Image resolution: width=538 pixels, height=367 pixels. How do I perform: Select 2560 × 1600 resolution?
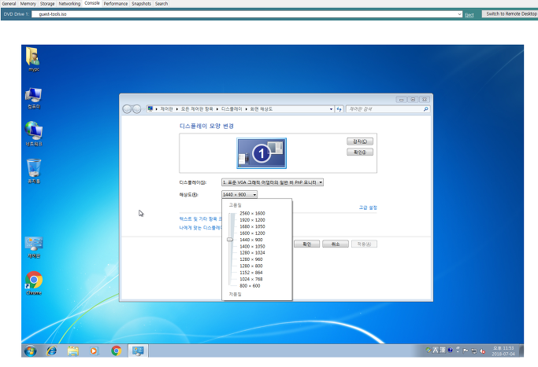tap(252, 213)
